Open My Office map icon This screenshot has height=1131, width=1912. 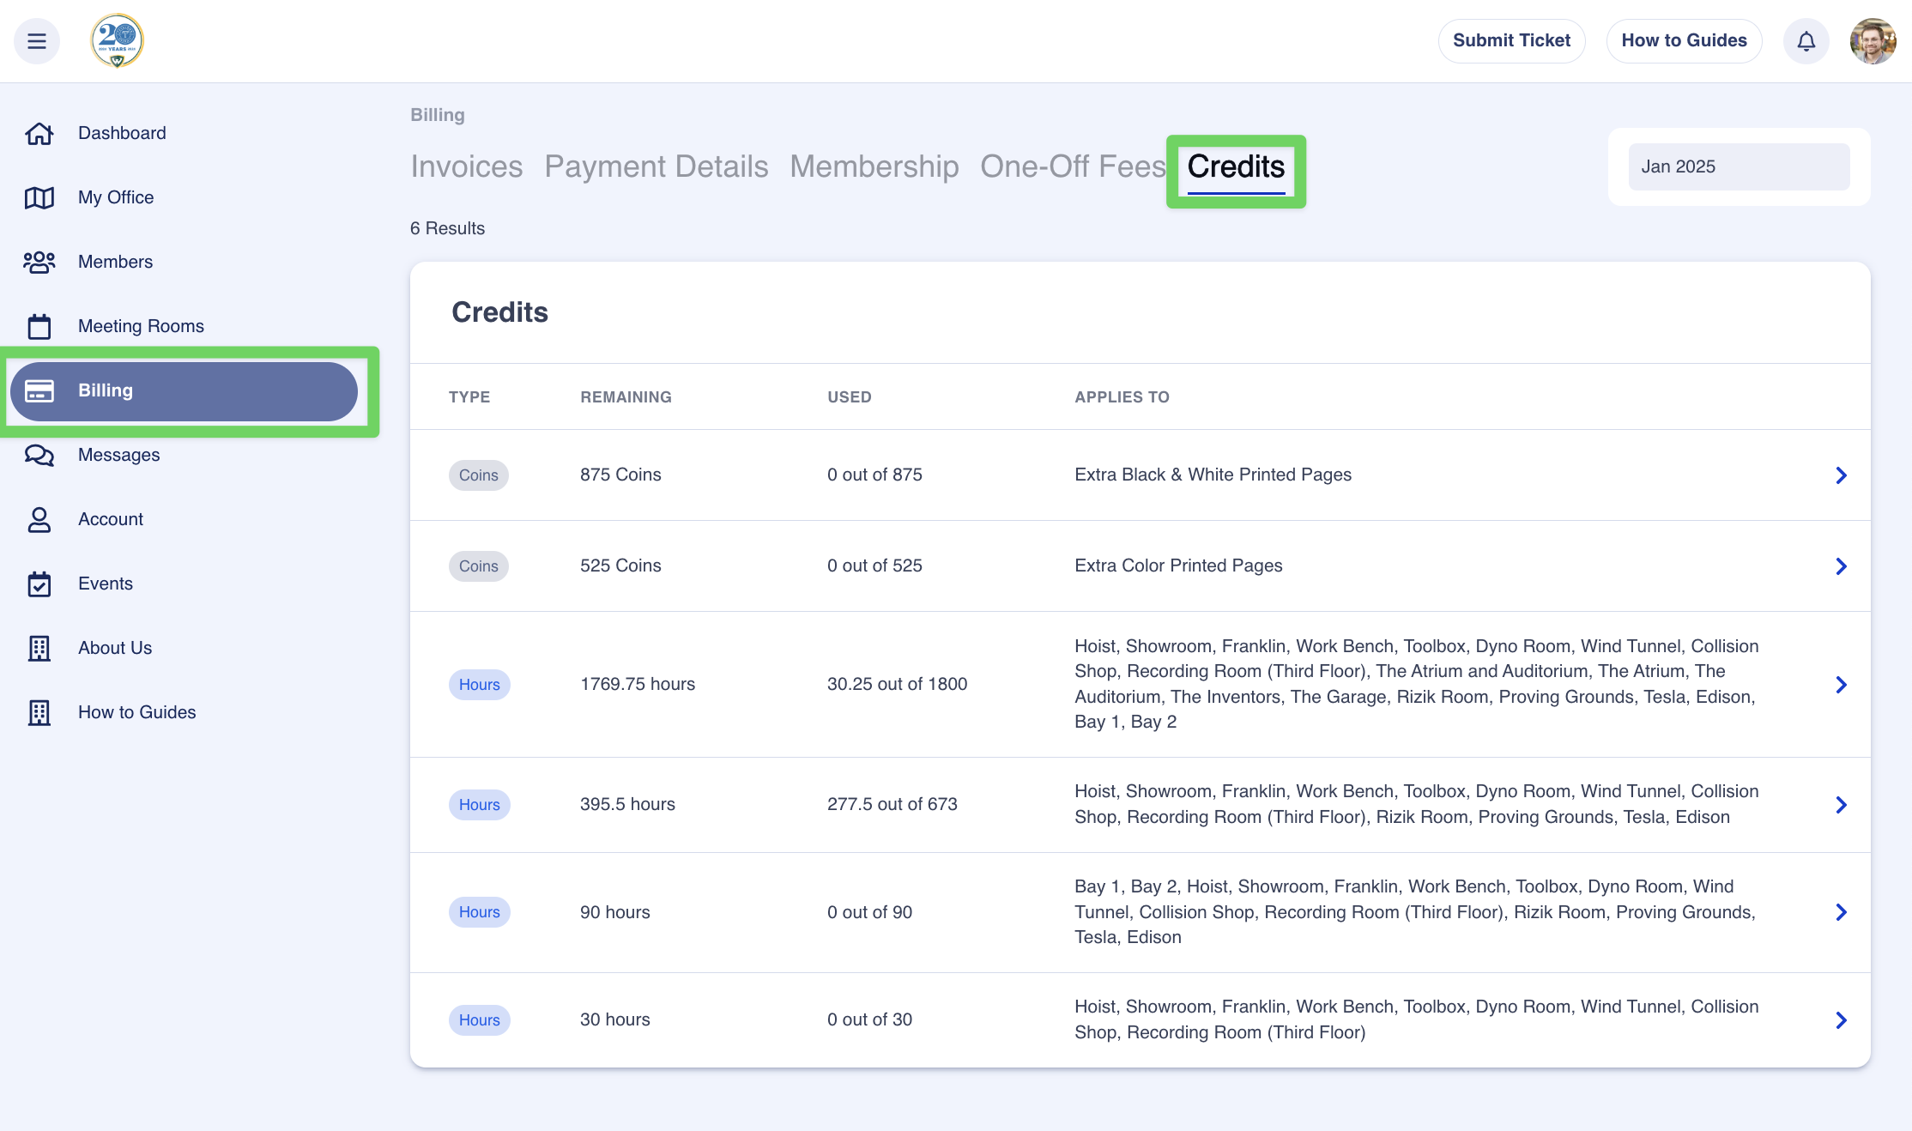click(x=39, y=197)
